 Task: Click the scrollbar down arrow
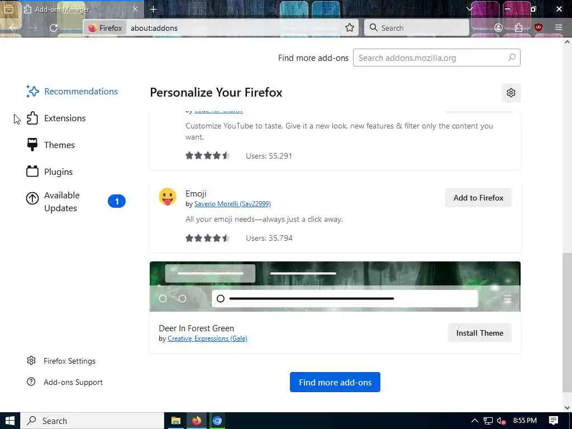pos(567,408)
